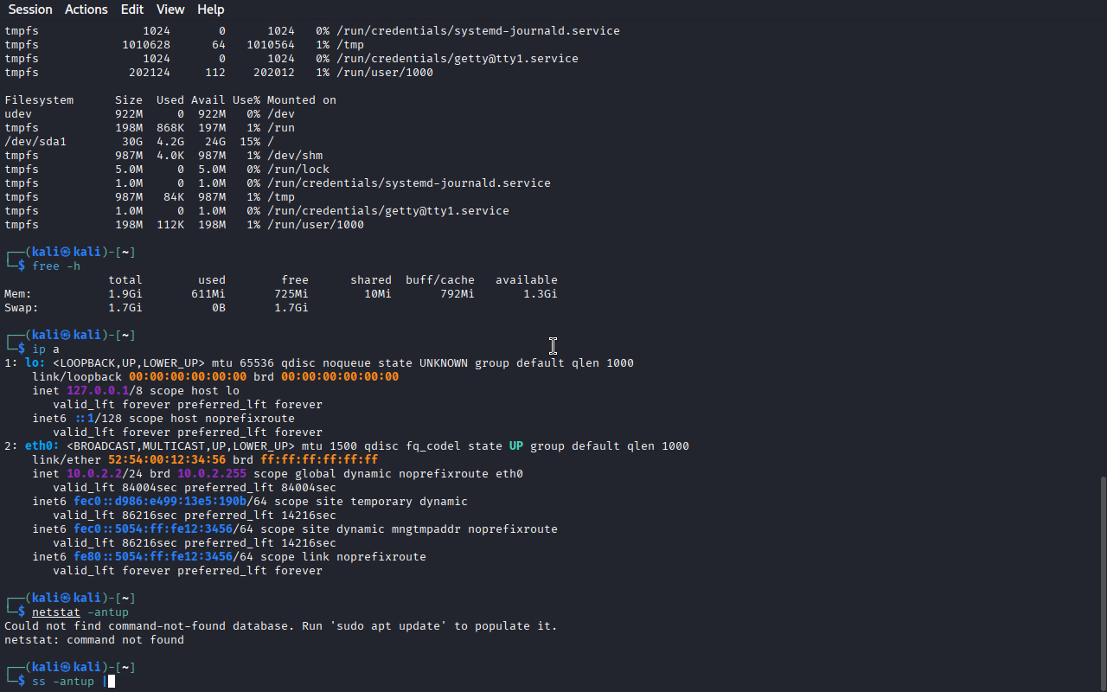1107x692 pixels.
Task: Click the 10.0.2.255 broadcast address
Action: [212, 474]
